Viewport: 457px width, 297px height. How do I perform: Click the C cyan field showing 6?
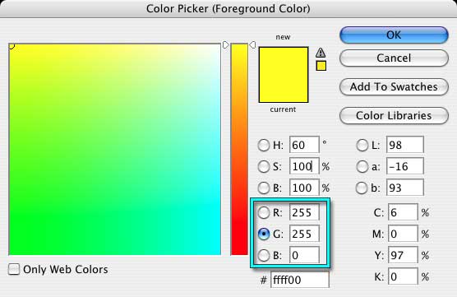click(x=403, y=212)
